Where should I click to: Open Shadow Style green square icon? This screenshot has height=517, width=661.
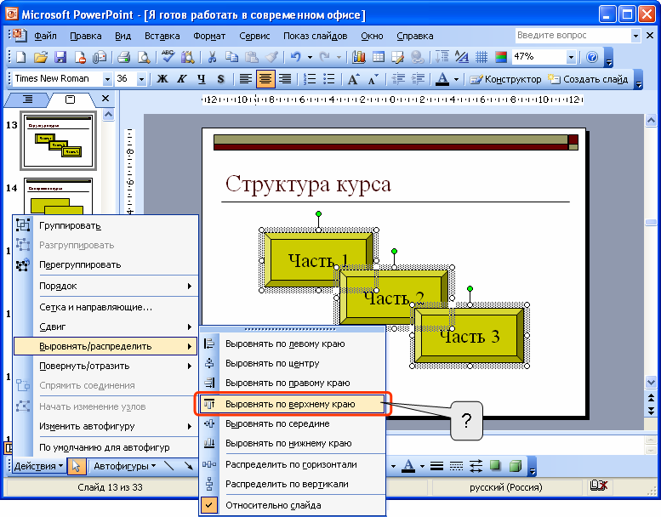coord(495,466)
